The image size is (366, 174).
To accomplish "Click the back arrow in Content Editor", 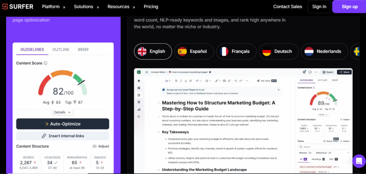I will click(x=147, y=72).
